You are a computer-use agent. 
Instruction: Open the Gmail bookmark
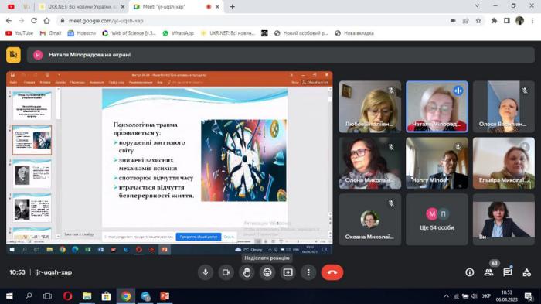[x=50, y=33]
